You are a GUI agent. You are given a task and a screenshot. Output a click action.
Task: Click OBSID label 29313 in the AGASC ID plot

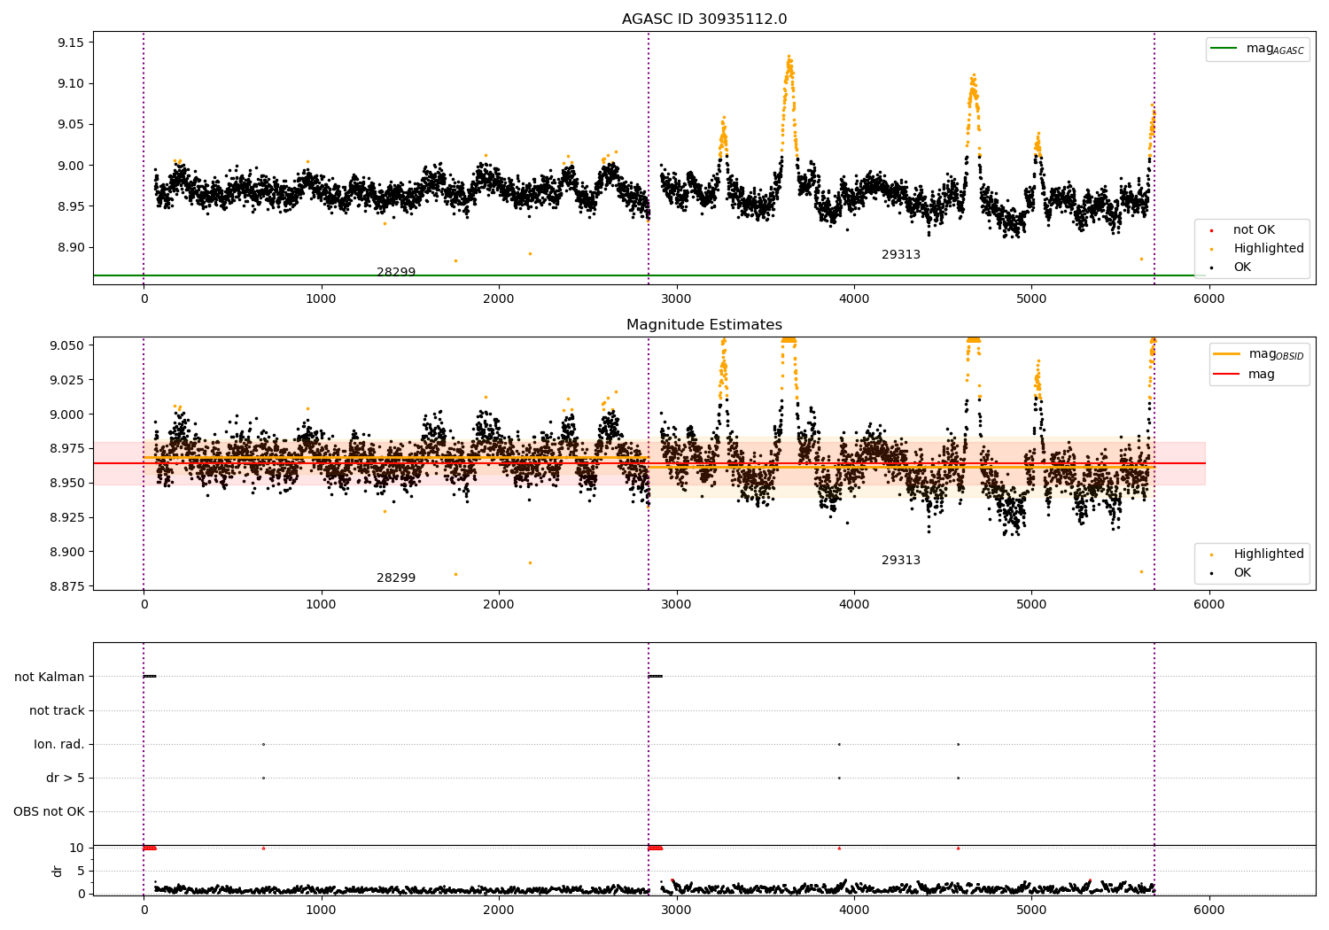[901, 255]
